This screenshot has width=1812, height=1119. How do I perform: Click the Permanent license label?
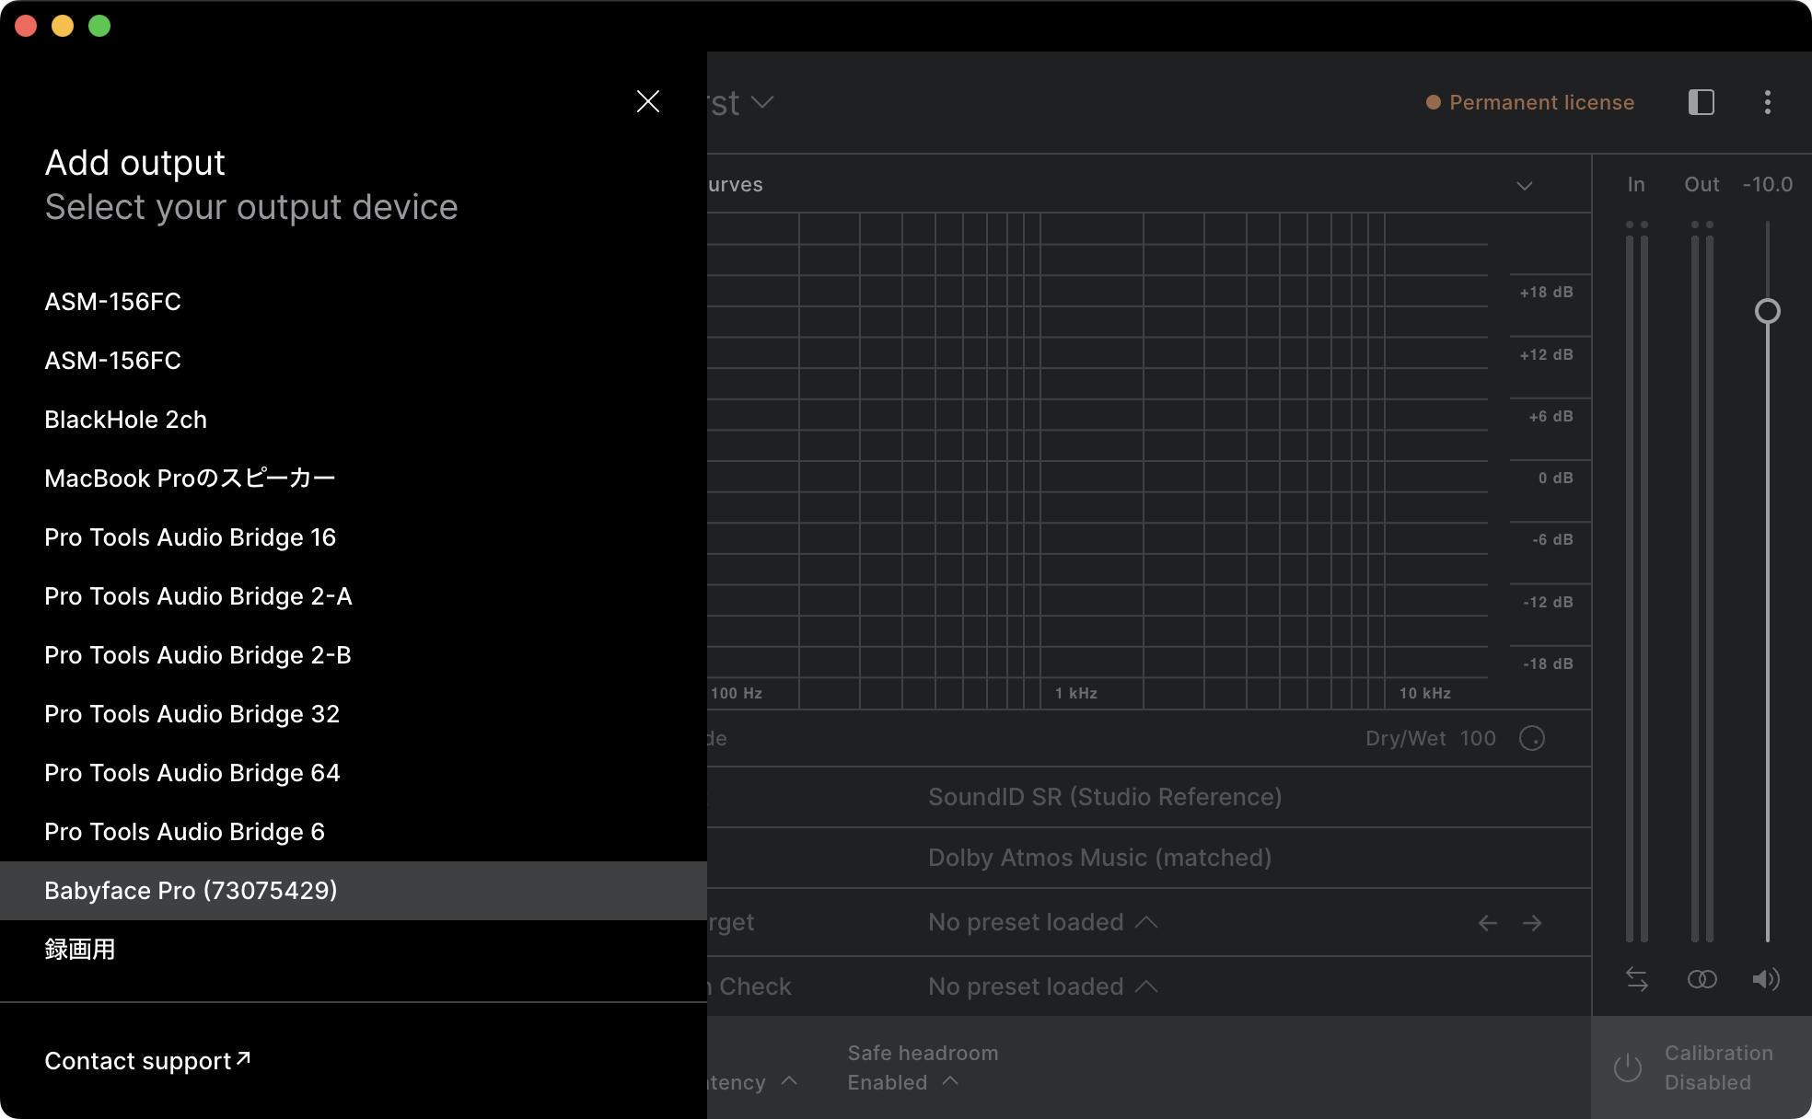[1540, 102]
